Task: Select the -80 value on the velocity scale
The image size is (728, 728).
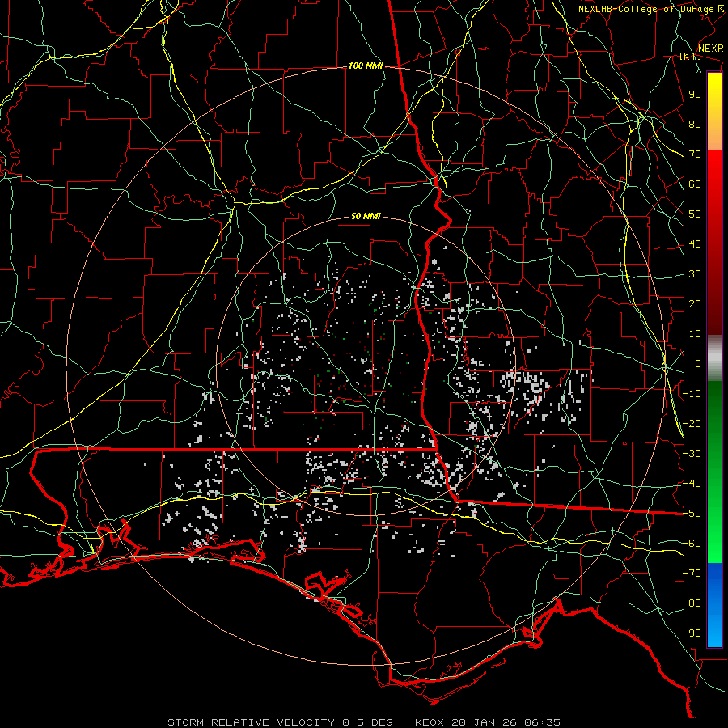Action: pos(692,603)
